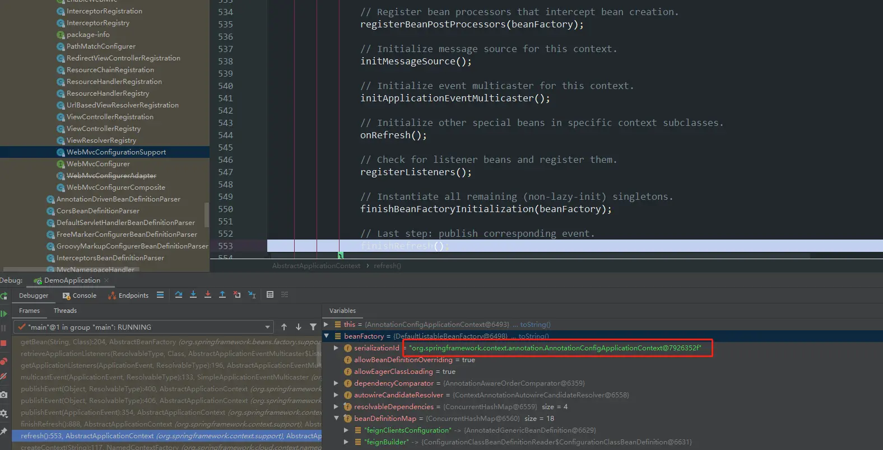Click the Step Over debugger icon

179,294
